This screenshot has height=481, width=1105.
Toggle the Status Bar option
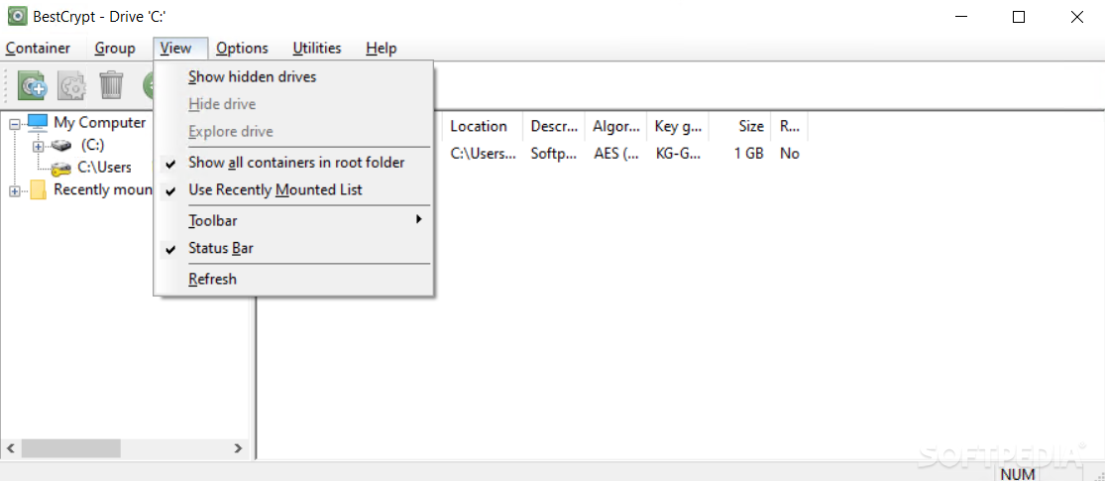click(x=293, y=248)
